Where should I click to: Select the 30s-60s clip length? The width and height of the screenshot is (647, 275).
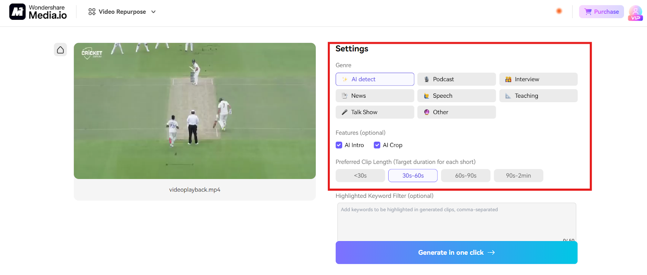click(412, 176)
